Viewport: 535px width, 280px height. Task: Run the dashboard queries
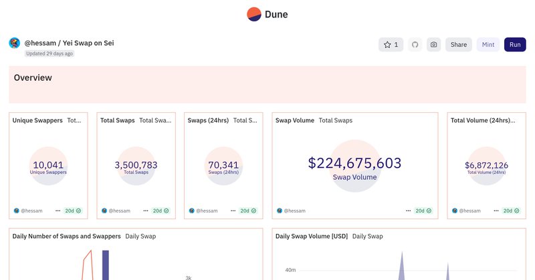(x=515, y=45)
